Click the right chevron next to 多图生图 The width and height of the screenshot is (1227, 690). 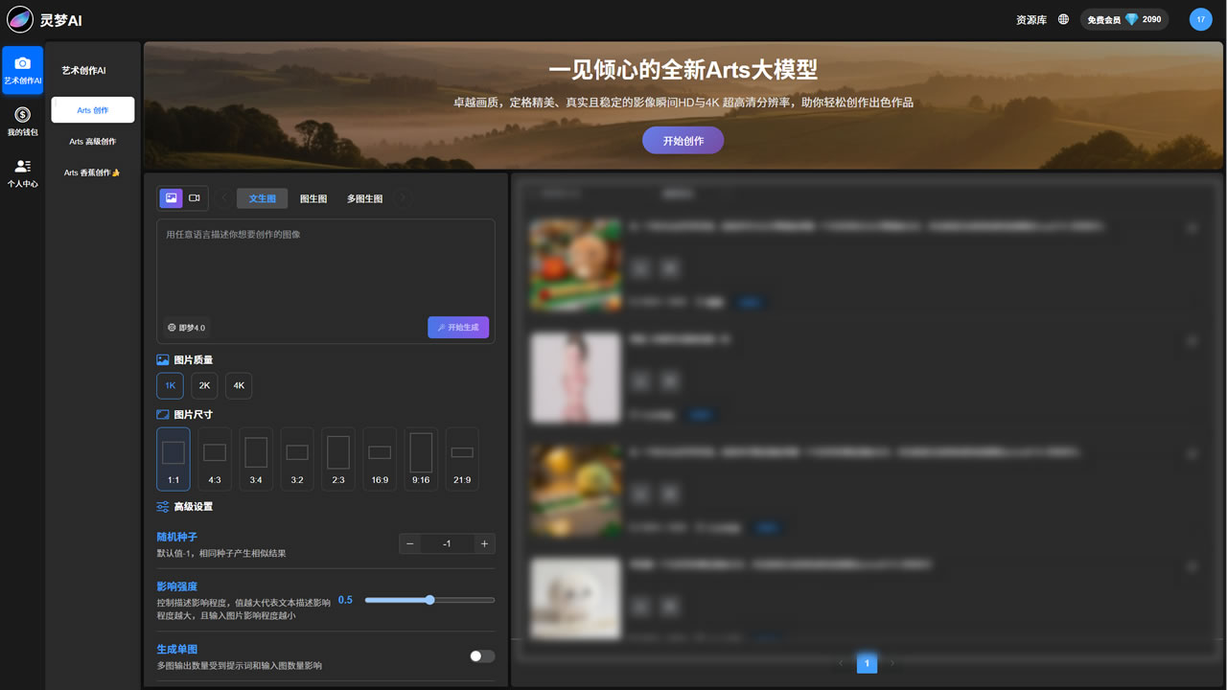click(403, 198)
